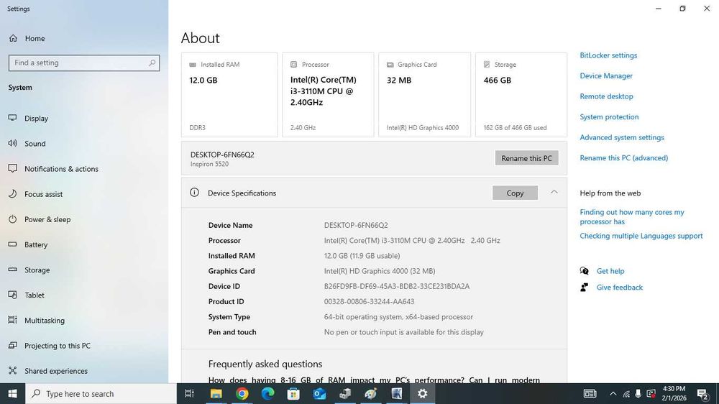
Task: Open Rename this PC (advanced) link
Action: 623,157
